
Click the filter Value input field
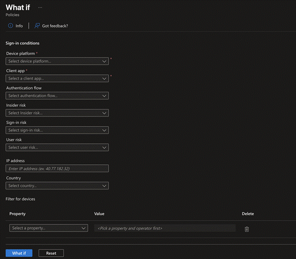coord(165,228)
